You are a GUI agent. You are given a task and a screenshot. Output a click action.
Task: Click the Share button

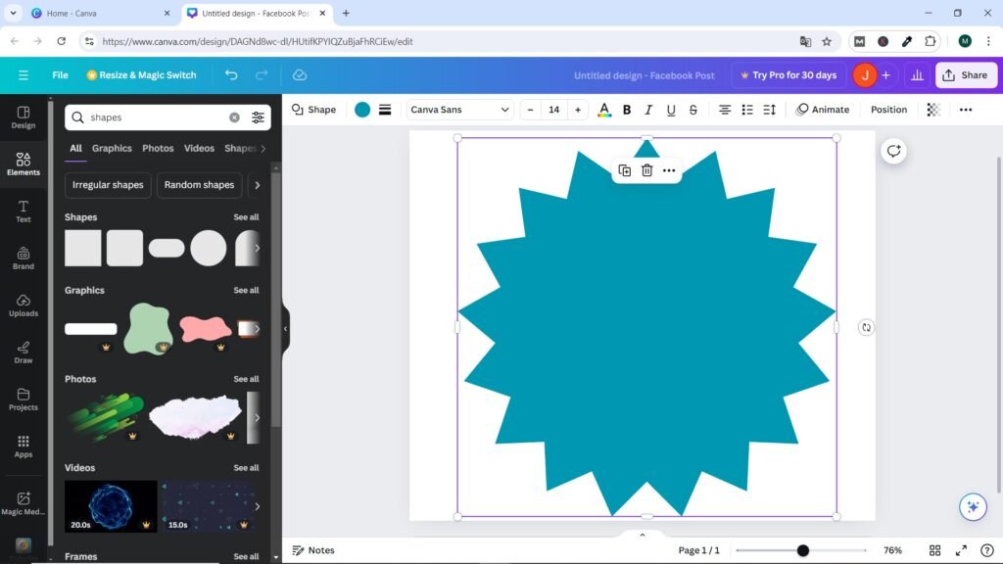[x=965, y=75]
